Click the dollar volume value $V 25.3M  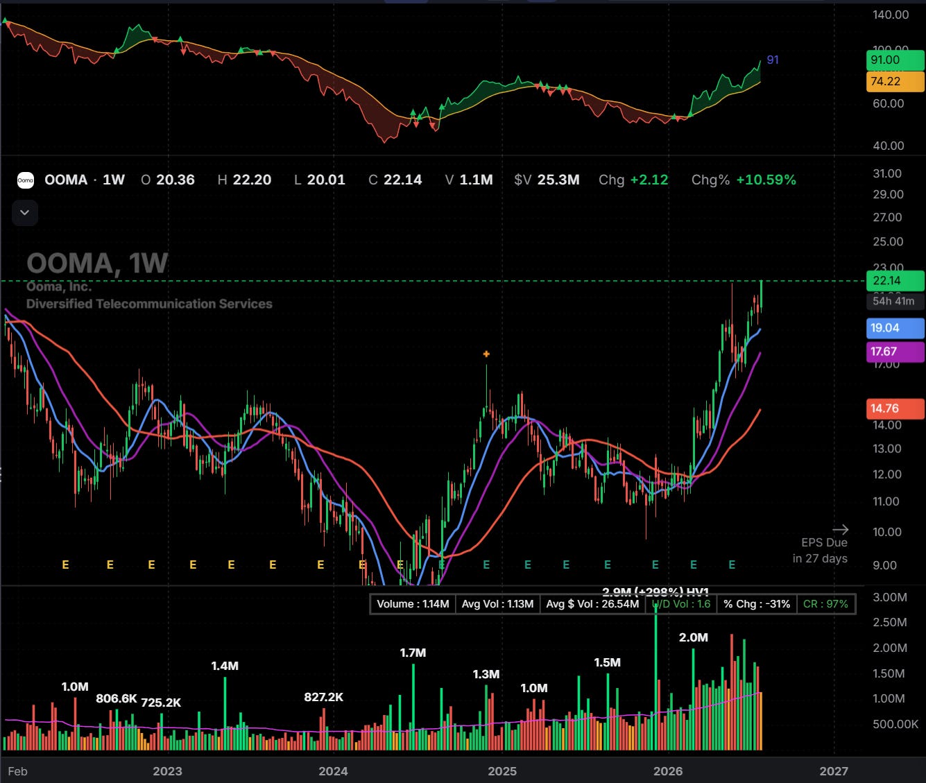pyautogui.click(x=547, y=180)
